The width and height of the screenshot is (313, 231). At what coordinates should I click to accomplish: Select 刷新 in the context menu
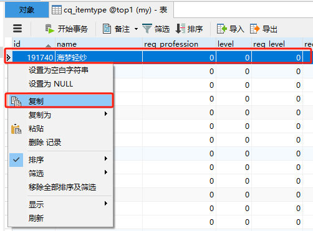(60, 218)
